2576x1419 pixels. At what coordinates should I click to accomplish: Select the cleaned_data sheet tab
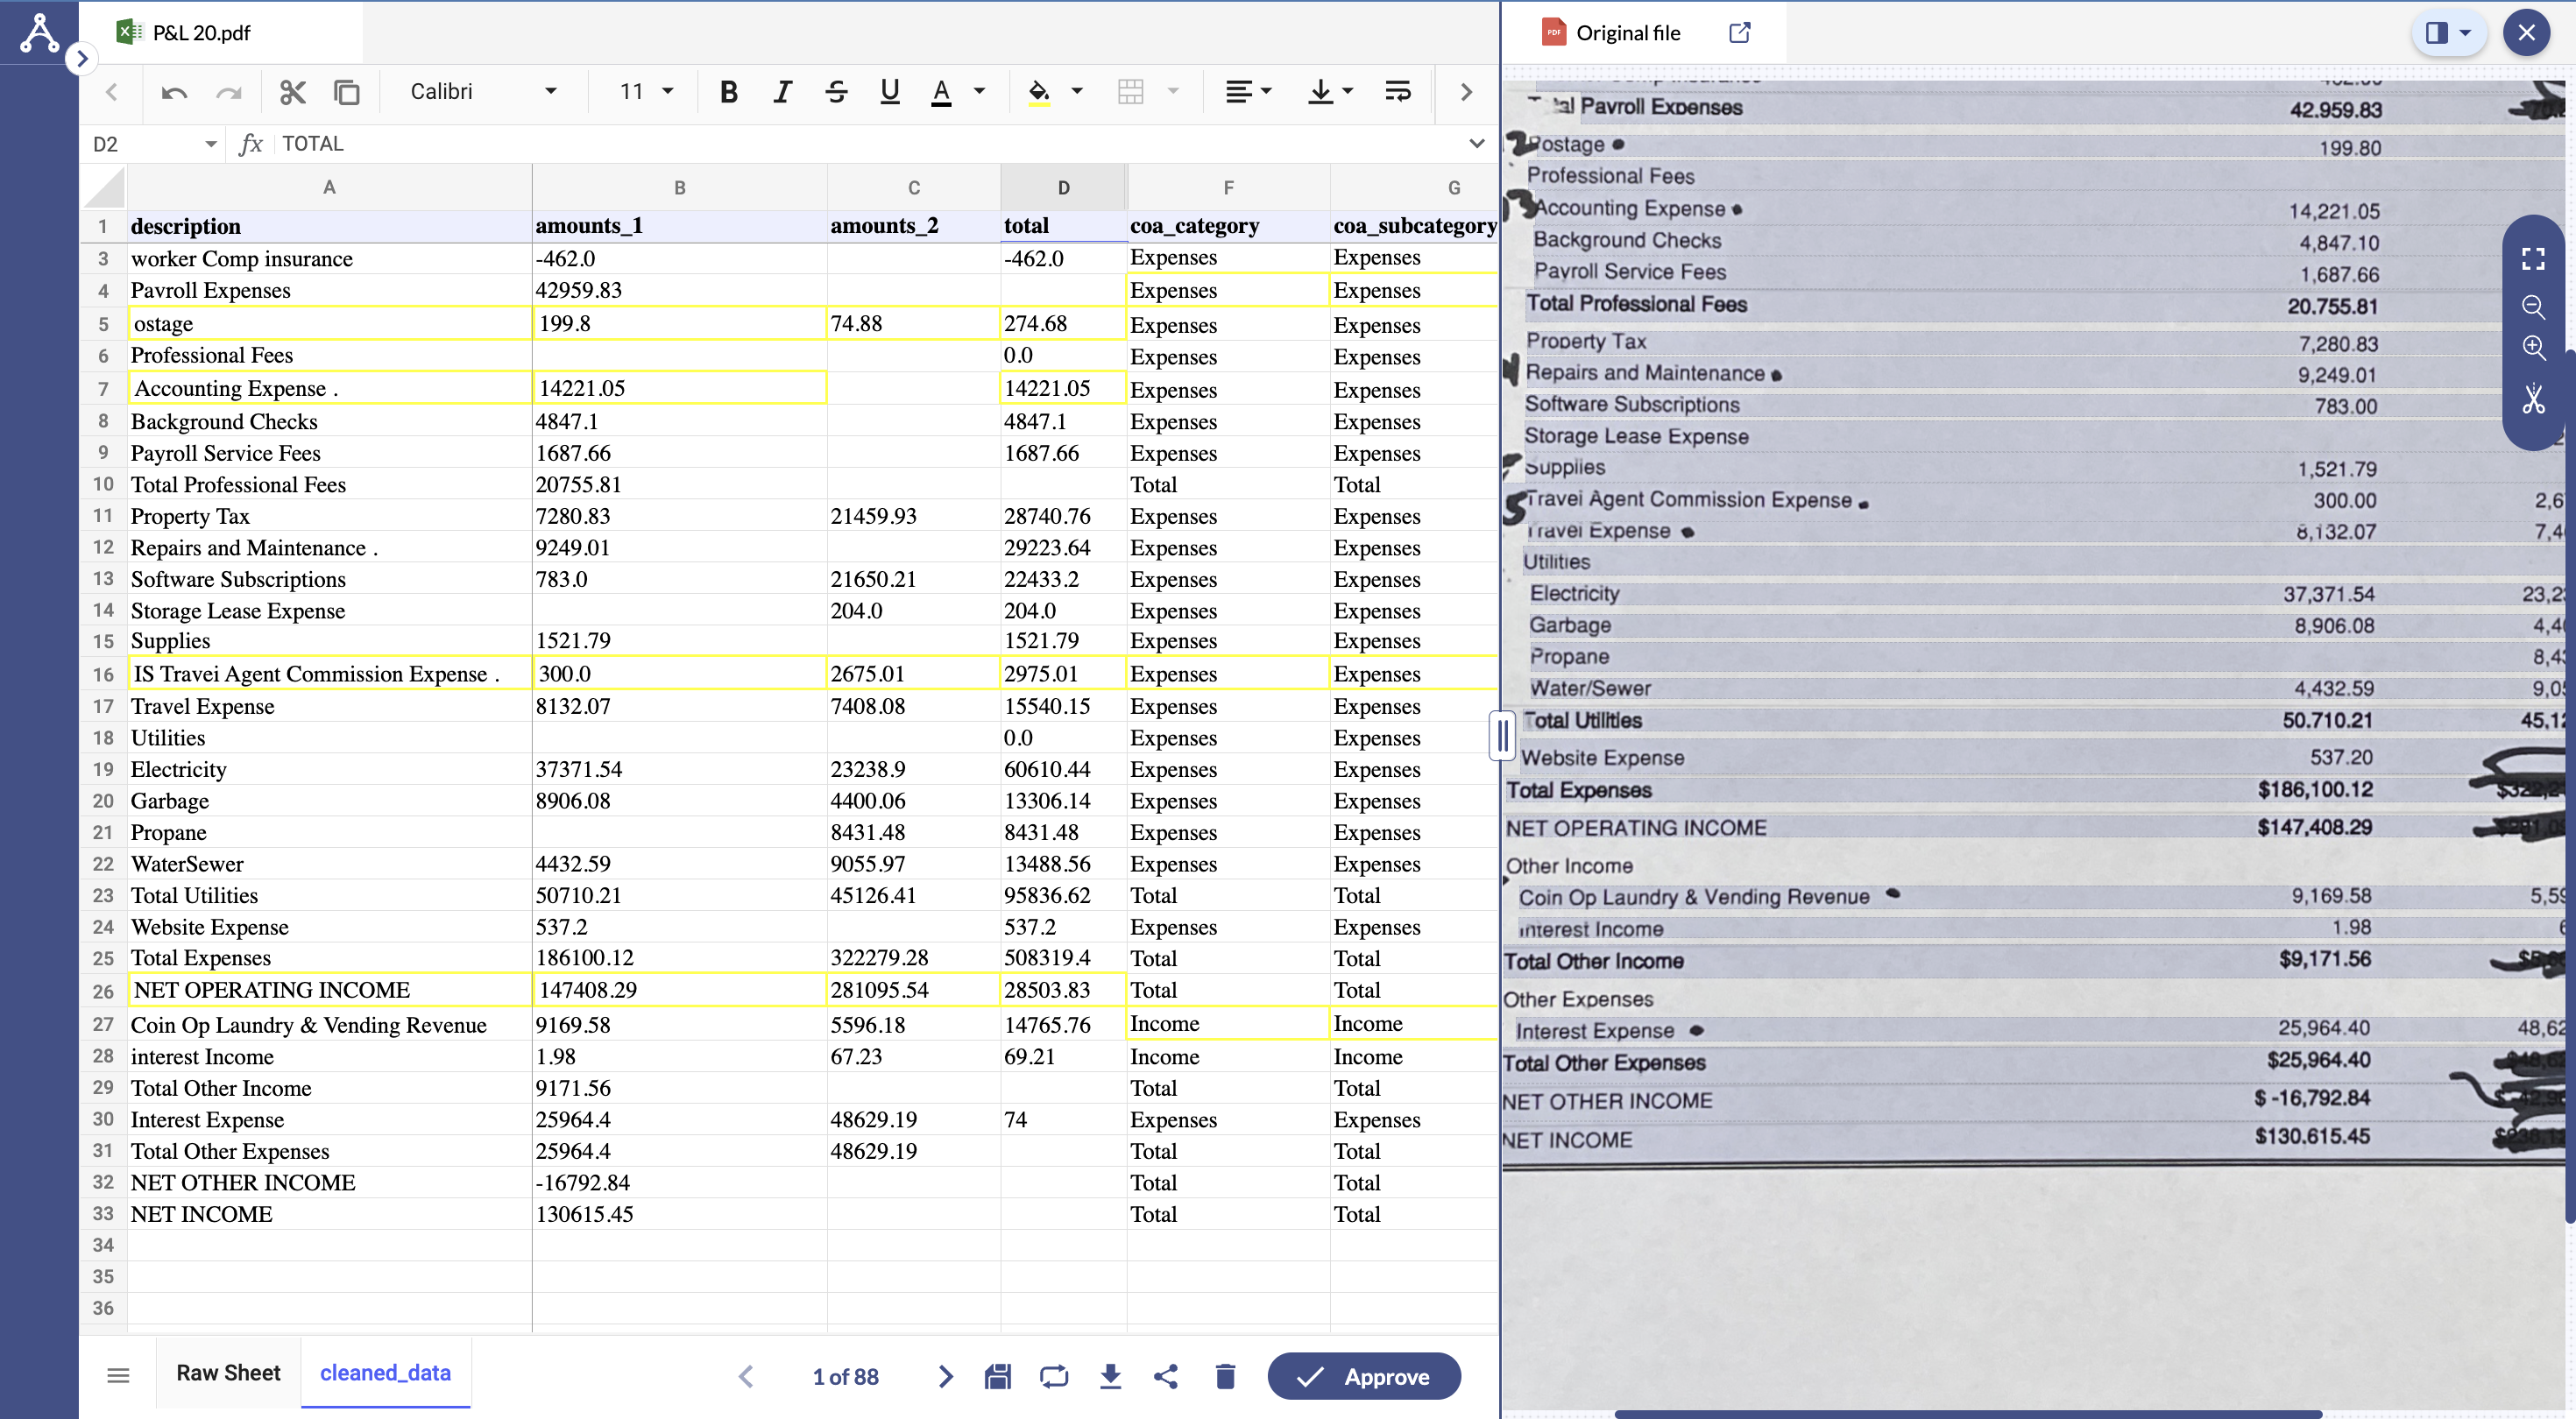click(385, 1372)
